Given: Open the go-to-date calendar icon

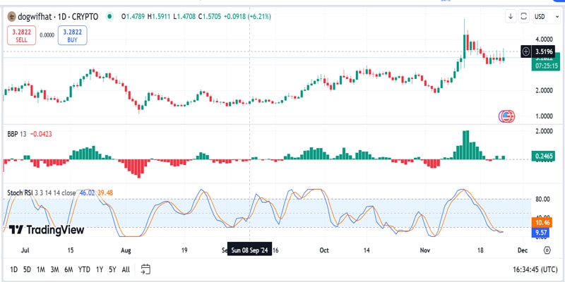Looking at the screenshot, I should tap(145, 269).
